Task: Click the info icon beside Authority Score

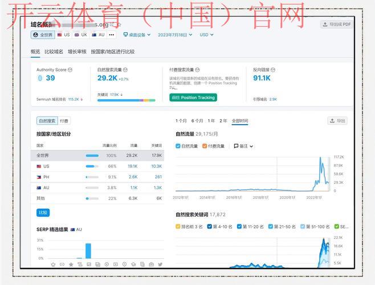Action: click(x=70, y=70)
